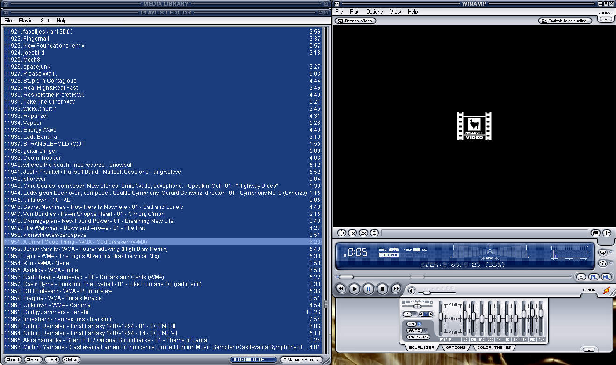The image size is (616, 365).
Task: Select track 11961 Dodgy Jammers - Tenshi
Action: [x=162, y=312]
